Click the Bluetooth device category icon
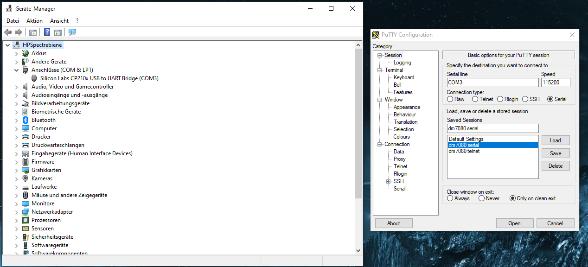 tap(26, 120)
